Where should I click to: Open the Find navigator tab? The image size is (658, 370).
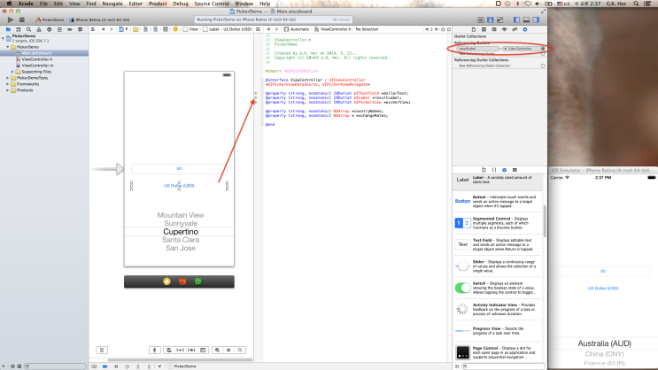click(28, 29)
